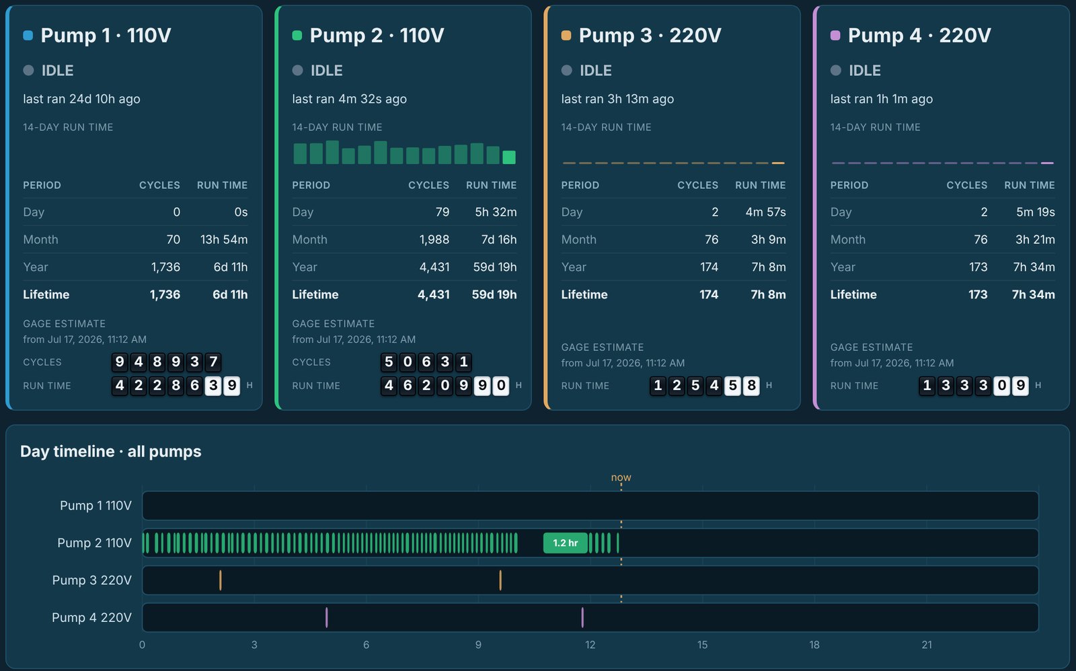Click the last orange segment in Pump 3 chart

click(778, 163)
